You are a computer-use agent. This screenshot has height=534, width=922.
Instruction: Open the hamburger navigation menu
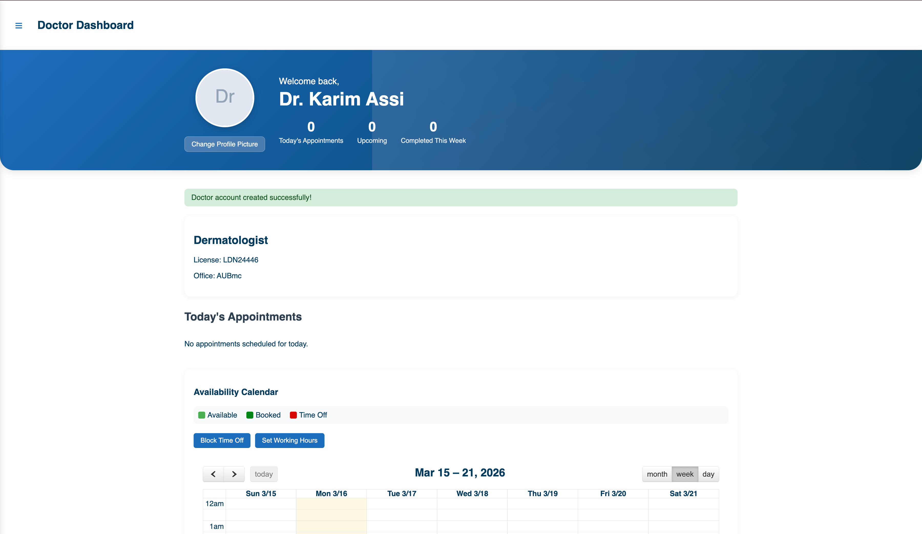coord(19,25)
